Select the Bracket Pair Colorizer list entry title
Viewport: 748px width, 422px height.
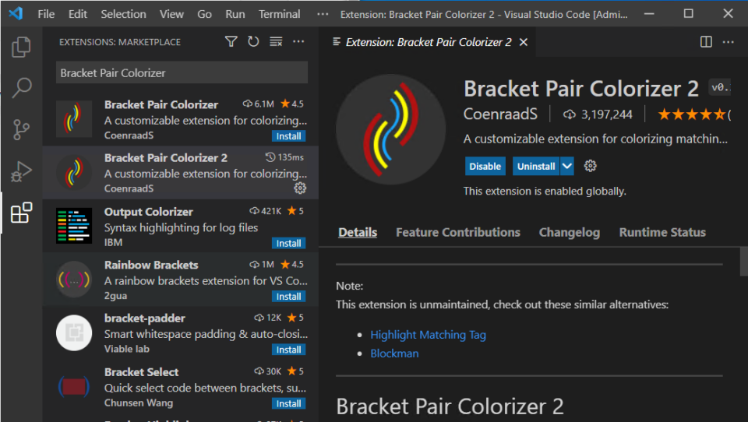tap(161, 104)
